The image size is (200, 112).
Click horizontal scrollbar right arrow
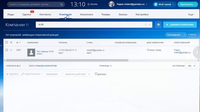click(x=198, y=60)
